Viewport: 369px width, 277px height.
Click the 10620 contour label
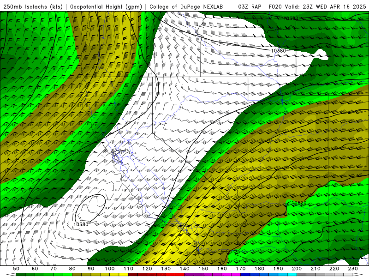[299, 203]
